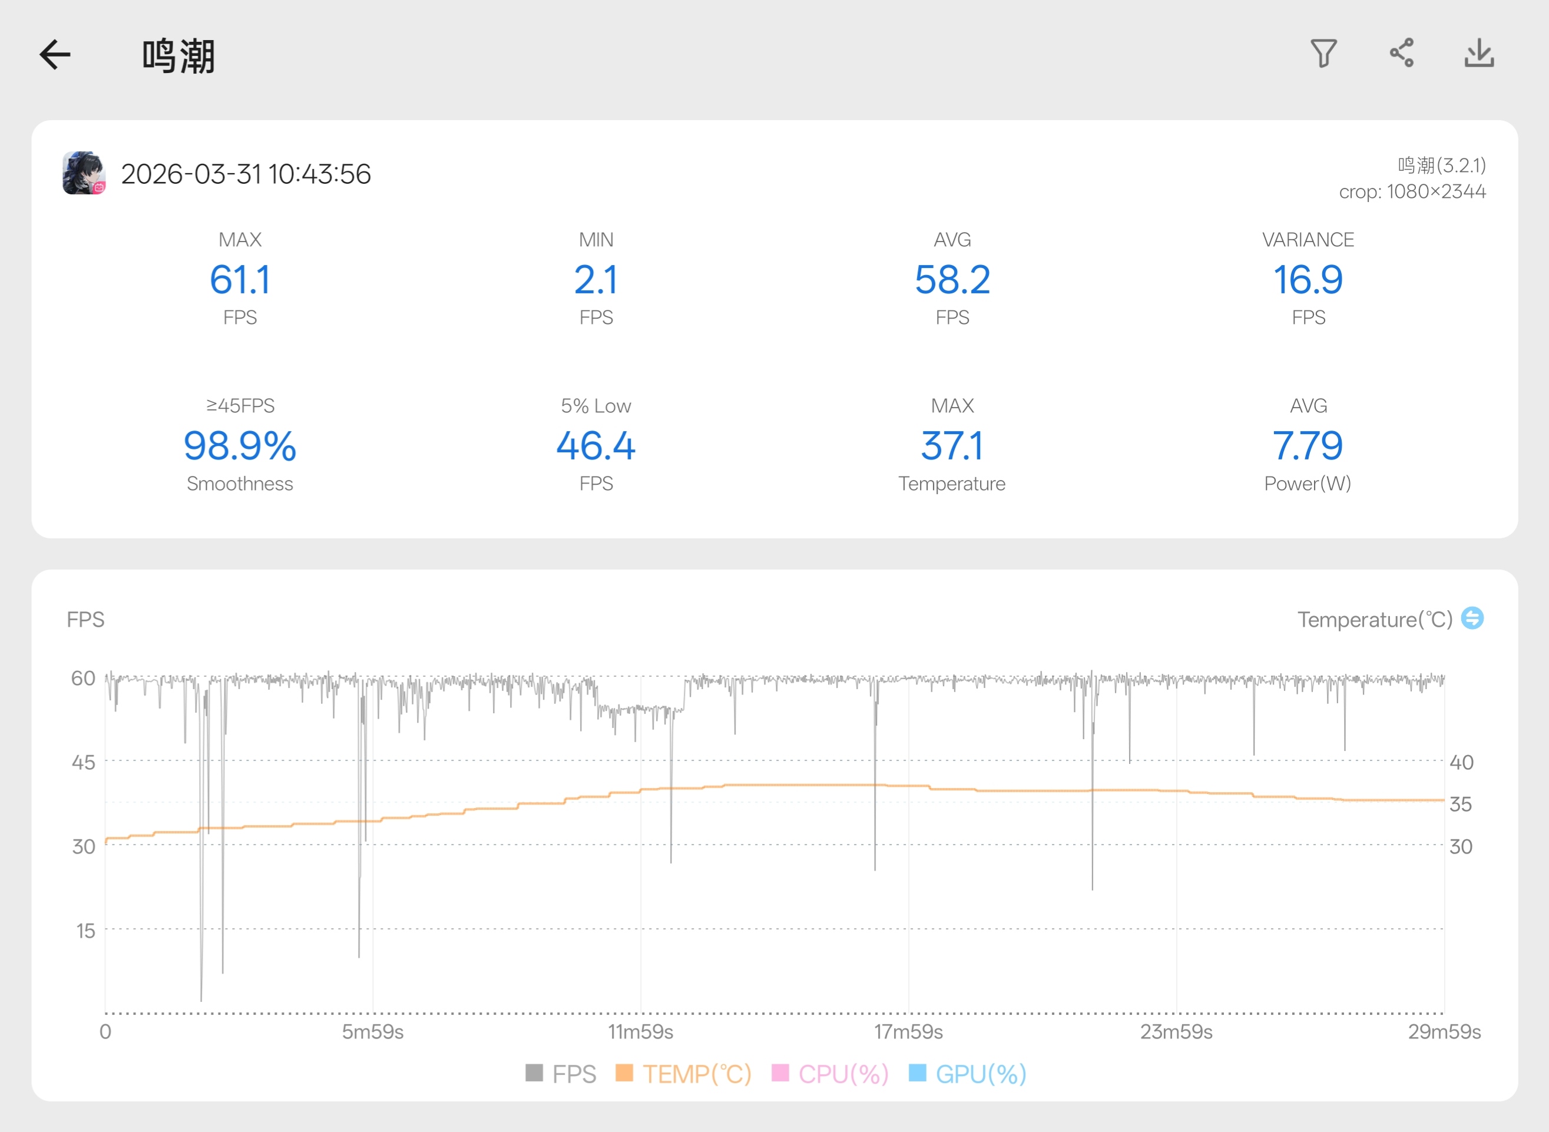
Task: Tap the share icon
Action: tap(1401, 54)
